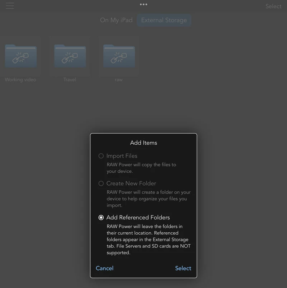Open the hamburger sidebar menu
Image resolution: width=287 pixels, height=288 pixels.
point(10,6)
